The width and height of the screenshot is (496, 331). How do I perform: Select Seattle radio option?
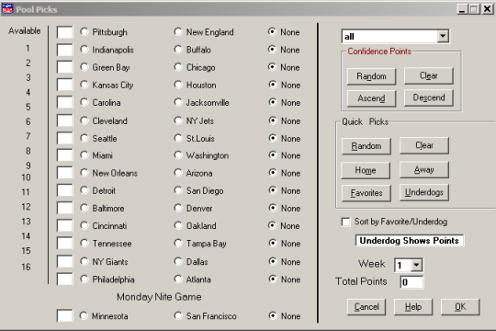coord(85,138)
